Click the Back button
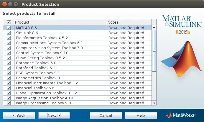Viewport: 204px width, 122px height. click(19, 115)
